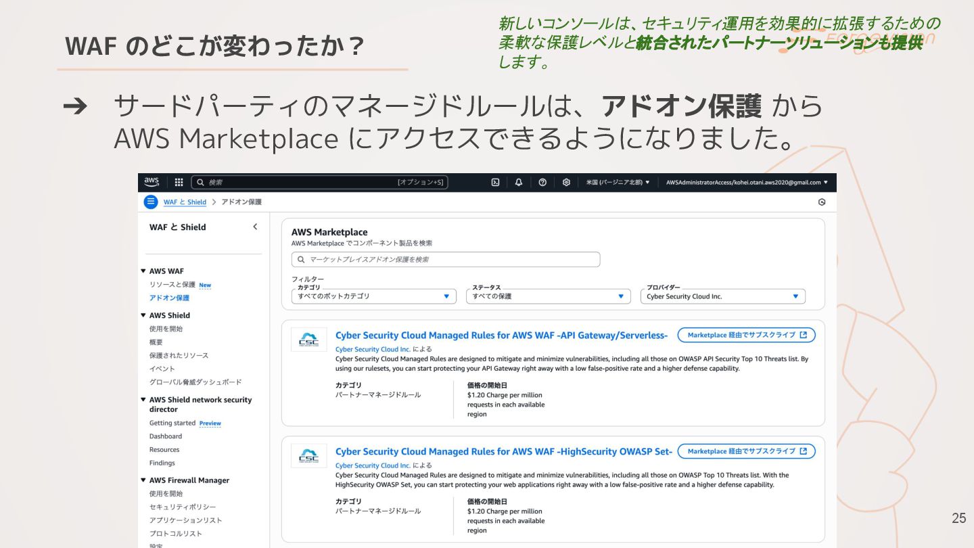Open the help question mark icon

542,182
